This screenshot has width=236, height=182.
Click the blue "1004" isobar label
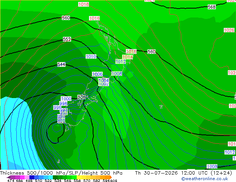click(x=104, y=80)
